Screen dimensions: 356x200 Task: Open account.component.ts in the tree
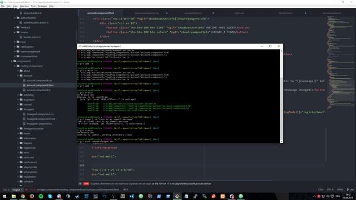(x=38, y=90)
